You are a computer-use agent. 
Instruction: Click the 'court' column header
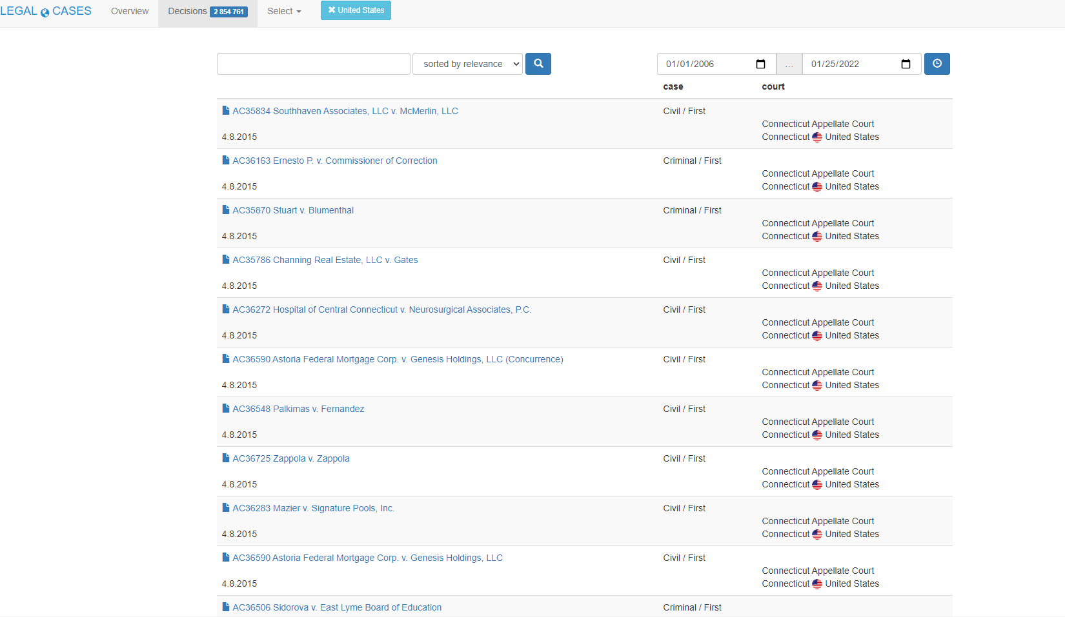click(x=773, y=86)
